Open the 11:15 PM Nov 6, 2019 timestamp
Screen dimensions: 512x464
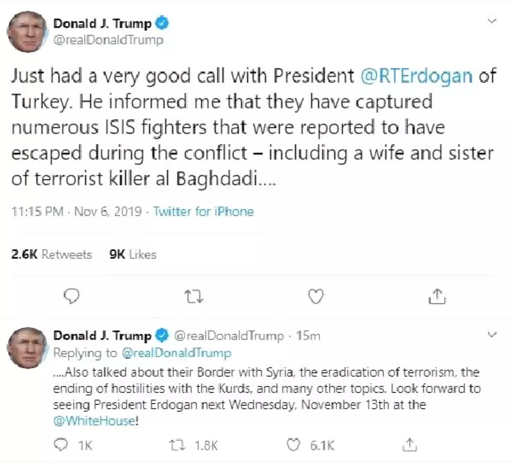[77, 211]
